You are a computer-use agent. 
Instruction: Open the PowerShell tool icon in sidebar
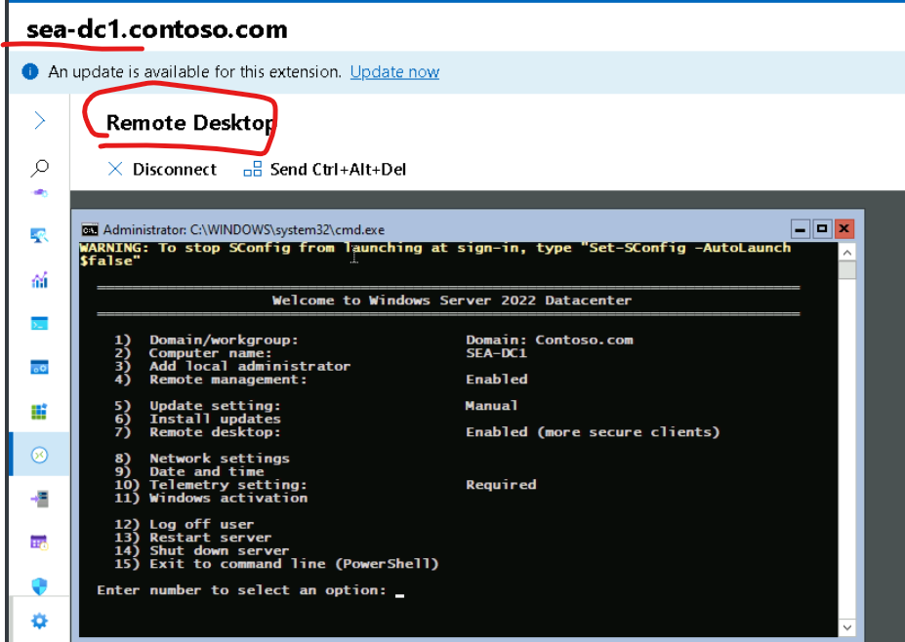coord(39,324)
